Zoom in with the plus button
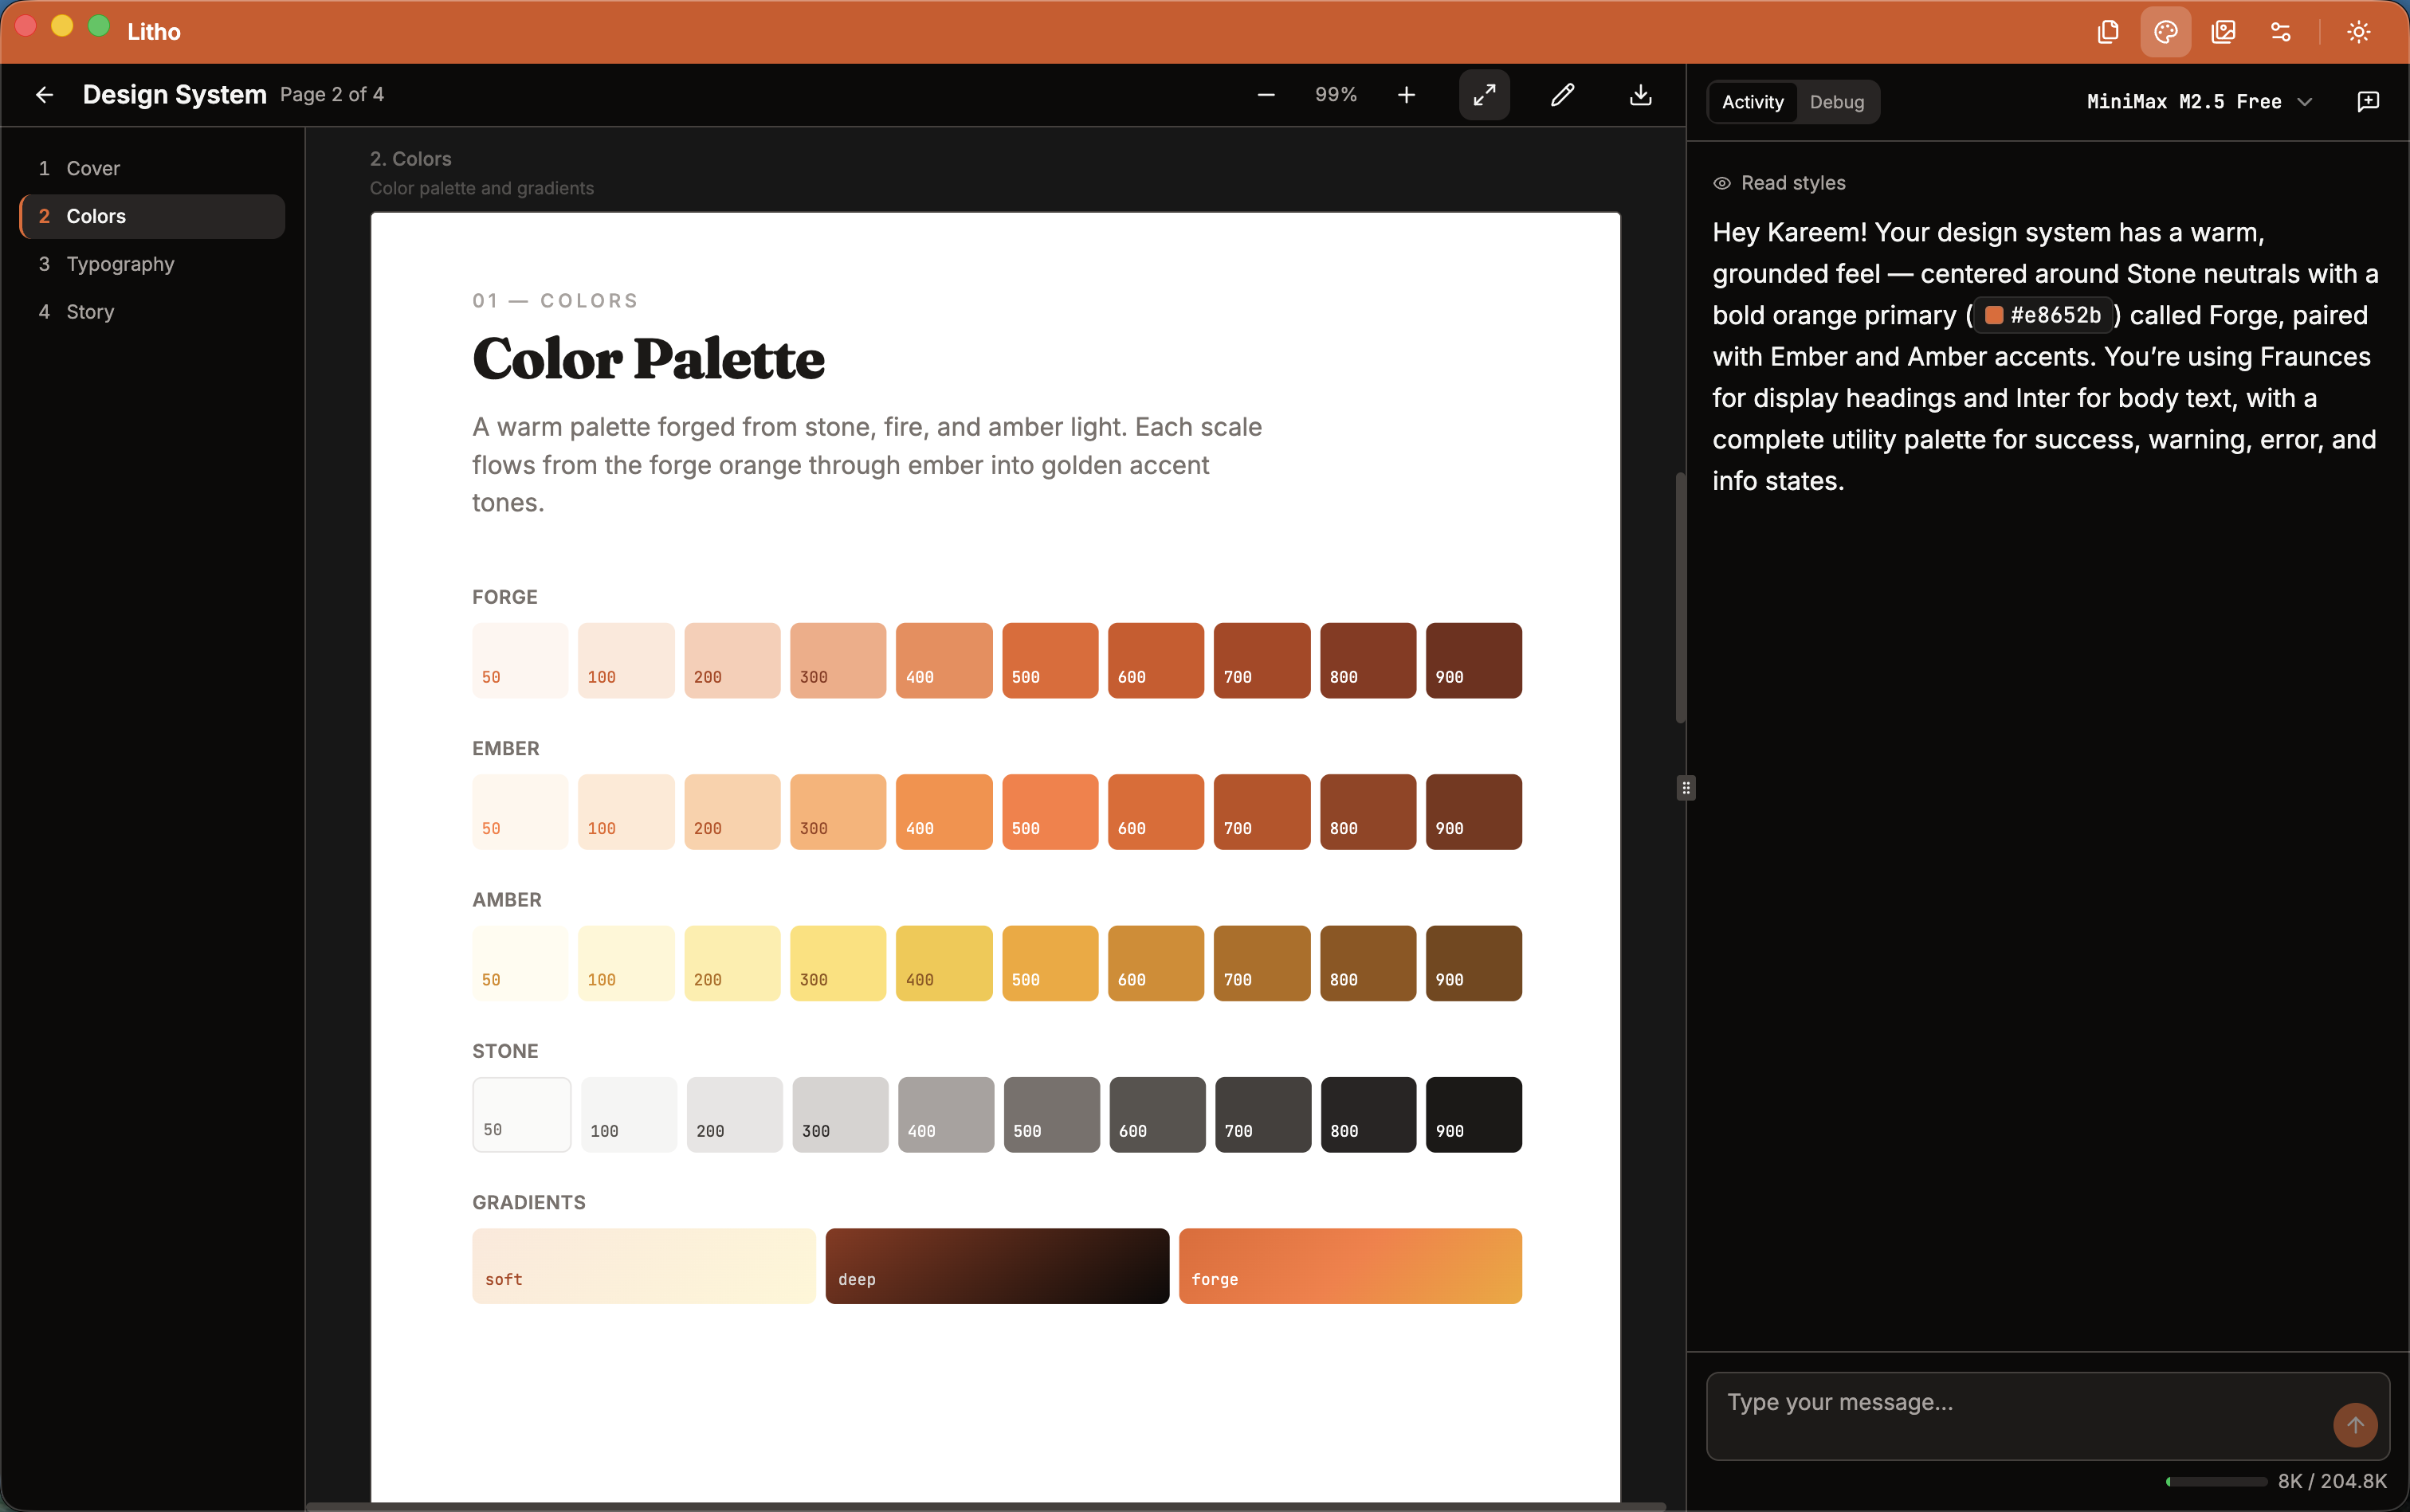Screen dimensions: 2410x1512 point(1406,95)
